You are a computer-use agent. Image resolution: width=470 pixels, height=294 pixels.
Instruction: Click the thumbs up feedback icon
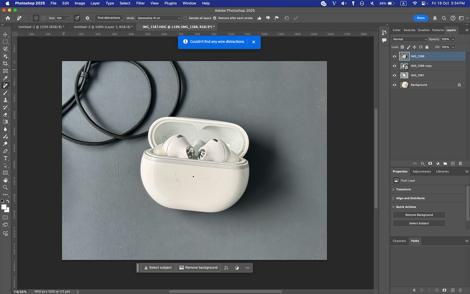(x=259, y=18)
